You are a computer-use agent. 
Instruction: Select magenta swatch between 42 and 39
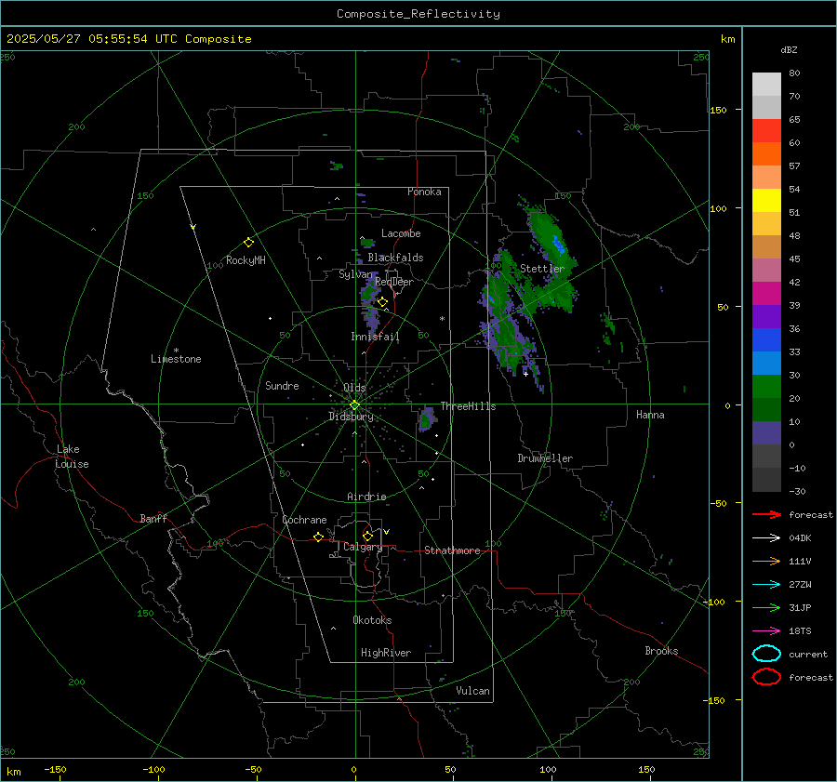click(766, 293)
